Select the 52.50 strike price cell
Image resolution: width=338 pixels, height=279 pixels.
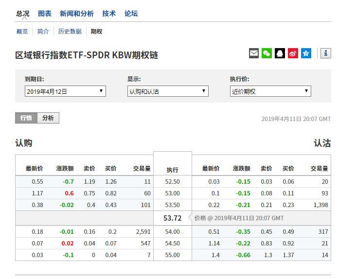[x=173, y=182]
